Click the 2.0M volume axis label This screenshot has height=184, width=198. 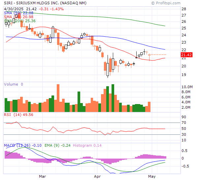click(x=186, y=107)
